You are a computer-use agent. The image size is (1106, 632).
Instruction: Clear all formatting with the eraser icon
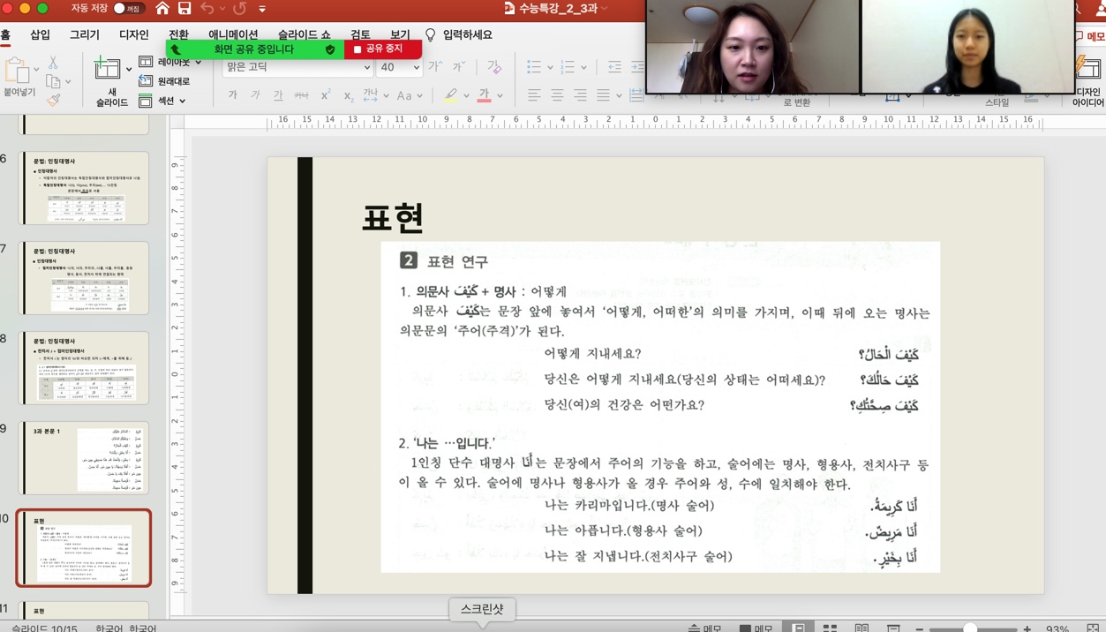coord(494,67)
